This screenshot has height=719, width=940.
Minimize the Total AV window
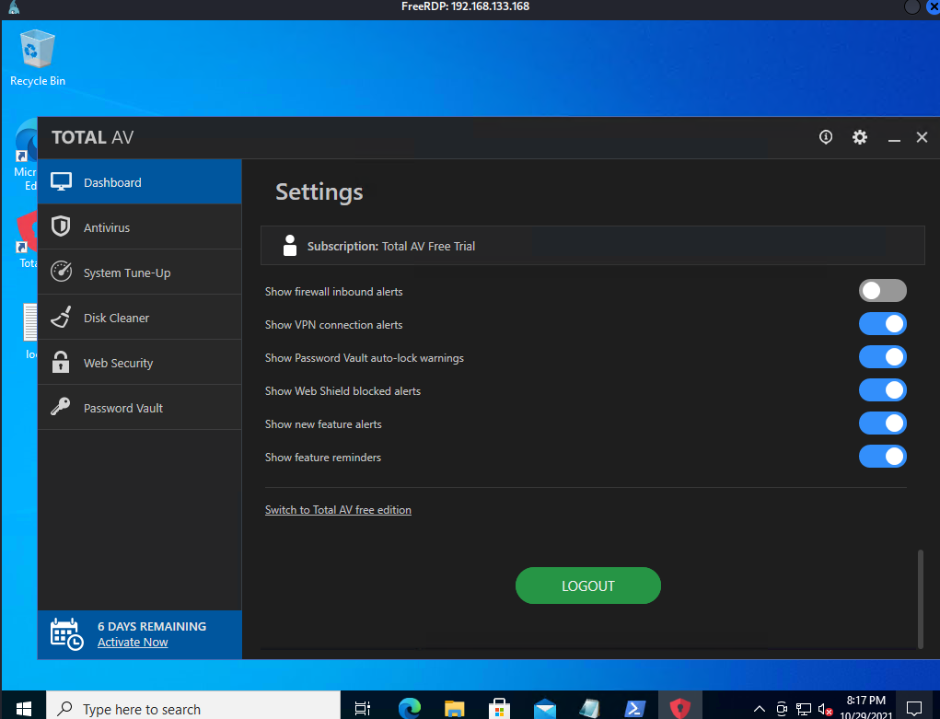click(x=894, y=138)
